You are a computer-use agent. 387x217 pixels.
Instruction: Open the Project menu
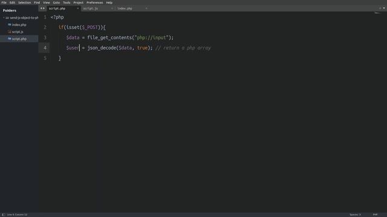tap(79, 2)
